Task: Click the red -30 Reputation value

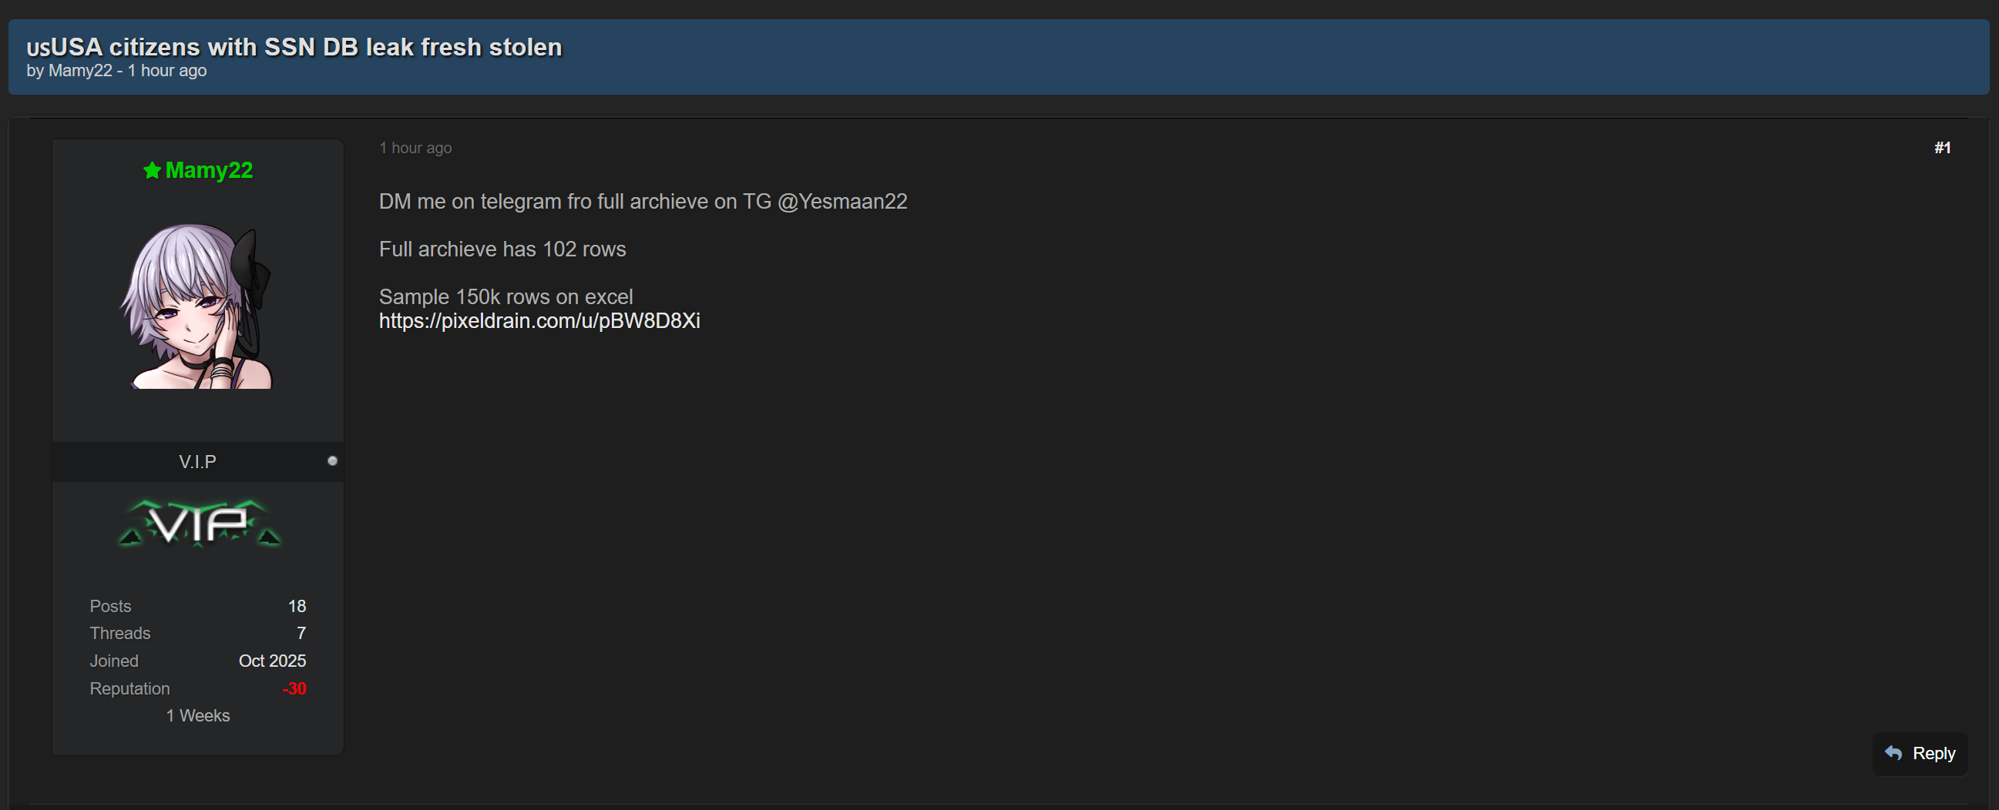Action: (x=294, y=688)
